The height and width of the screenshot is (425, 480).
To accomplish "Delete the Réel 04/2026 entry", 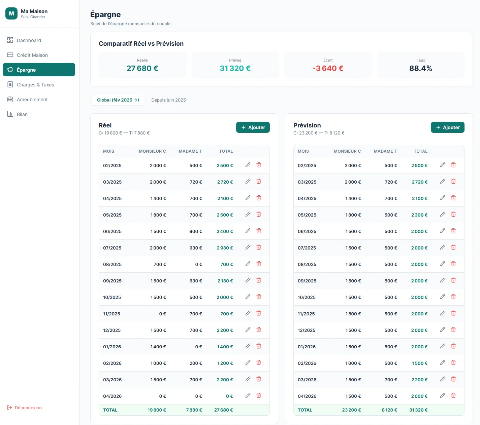I will [x=259, y=395].
